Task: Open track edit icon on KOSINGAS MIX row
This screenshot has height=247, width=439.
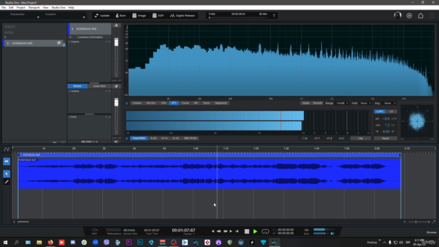Action: pos(59,43)
